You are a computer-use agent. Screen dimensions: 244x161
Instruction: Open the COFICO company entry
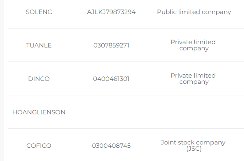pyautogui.click(x=39, y=146)
